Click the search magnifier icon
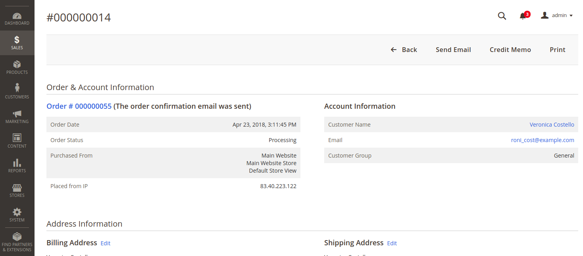 click(x=502, y=16)
